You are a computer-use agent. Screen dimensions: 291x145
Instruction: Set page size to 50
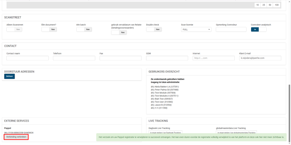coord(270,5)
